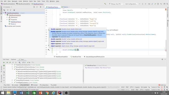Screen dimensions: 169x95
Task: Open the TODO tool window button
Action: [x=7, y=85]
